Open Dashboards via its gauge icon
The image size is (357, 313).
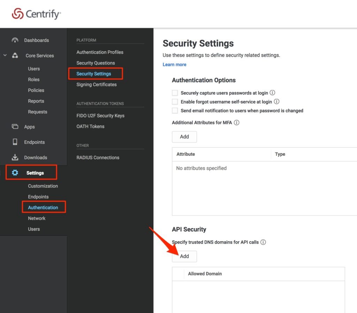(x=15, y=40)
